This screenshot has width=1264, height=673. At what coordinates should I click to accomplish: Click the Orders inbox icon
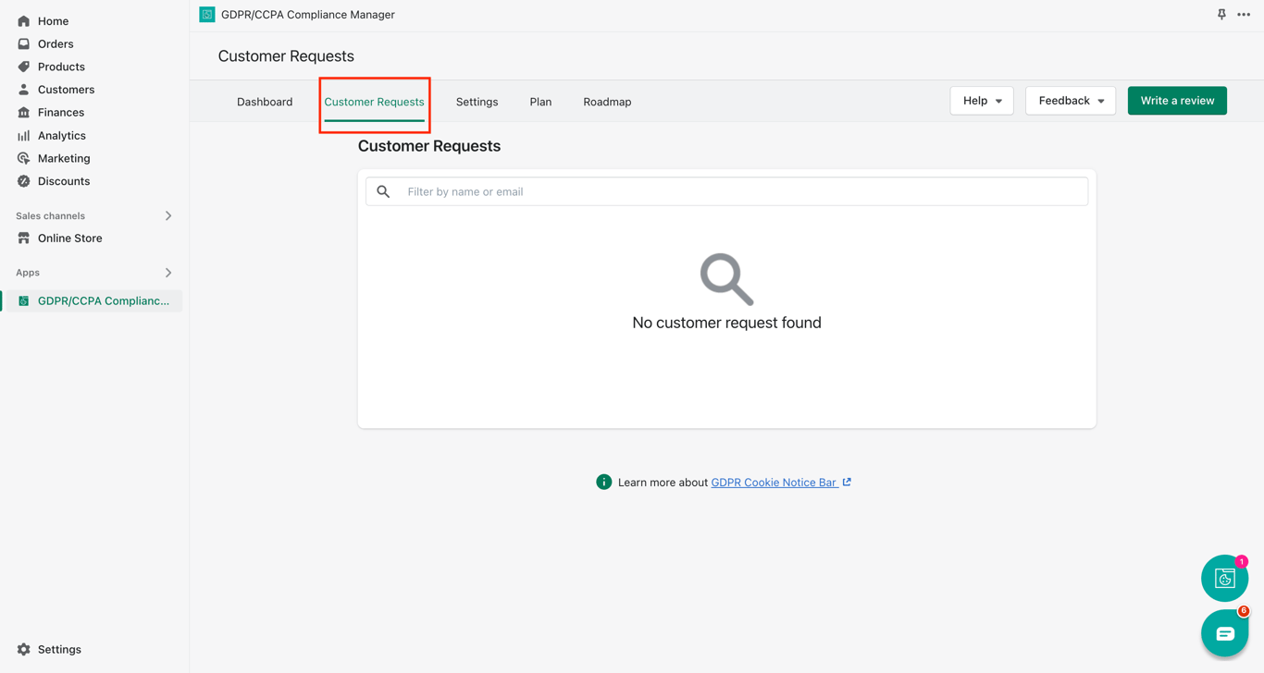pos(24,43)
